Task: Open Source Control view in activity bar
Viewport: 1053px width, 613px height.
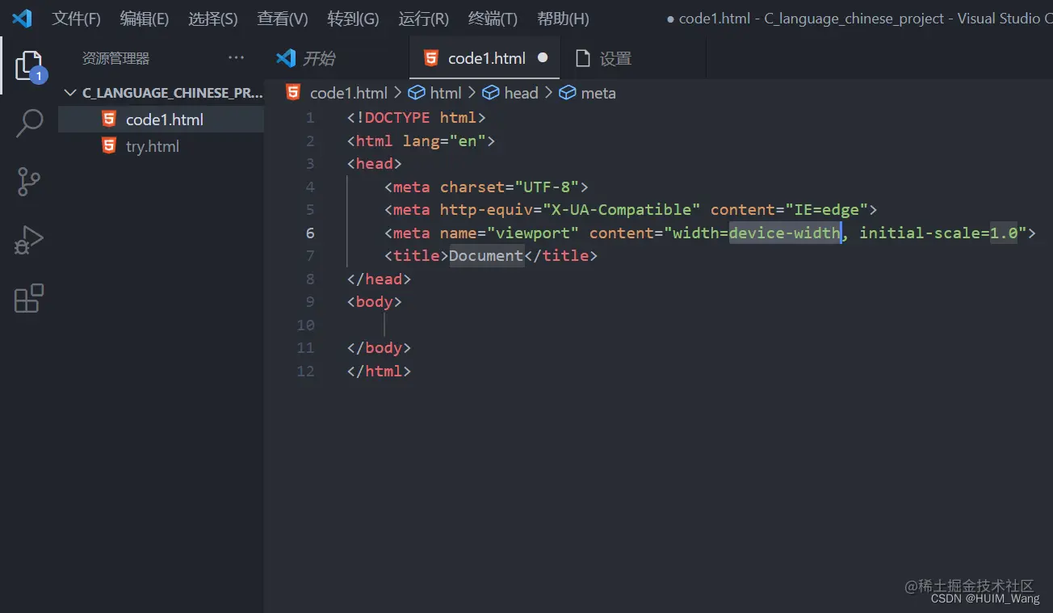Action: tap(29, 182)
